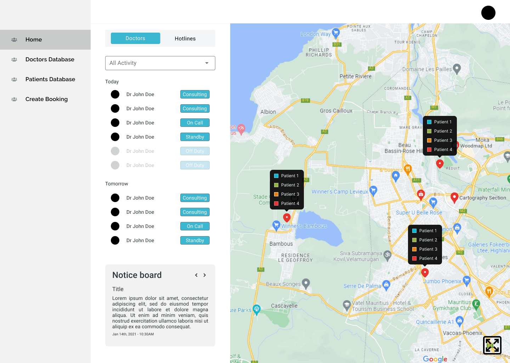The height and width of the screenshot is (363, 510).
Task: Click the Jumbo Phoenix shopping cart marker
Action: coord(466,280)
